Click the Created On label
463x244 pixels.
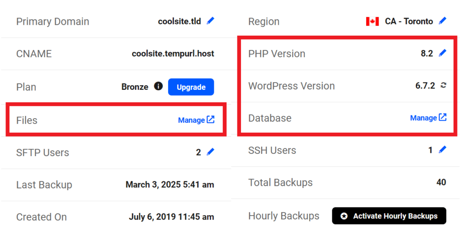(41, 217)
